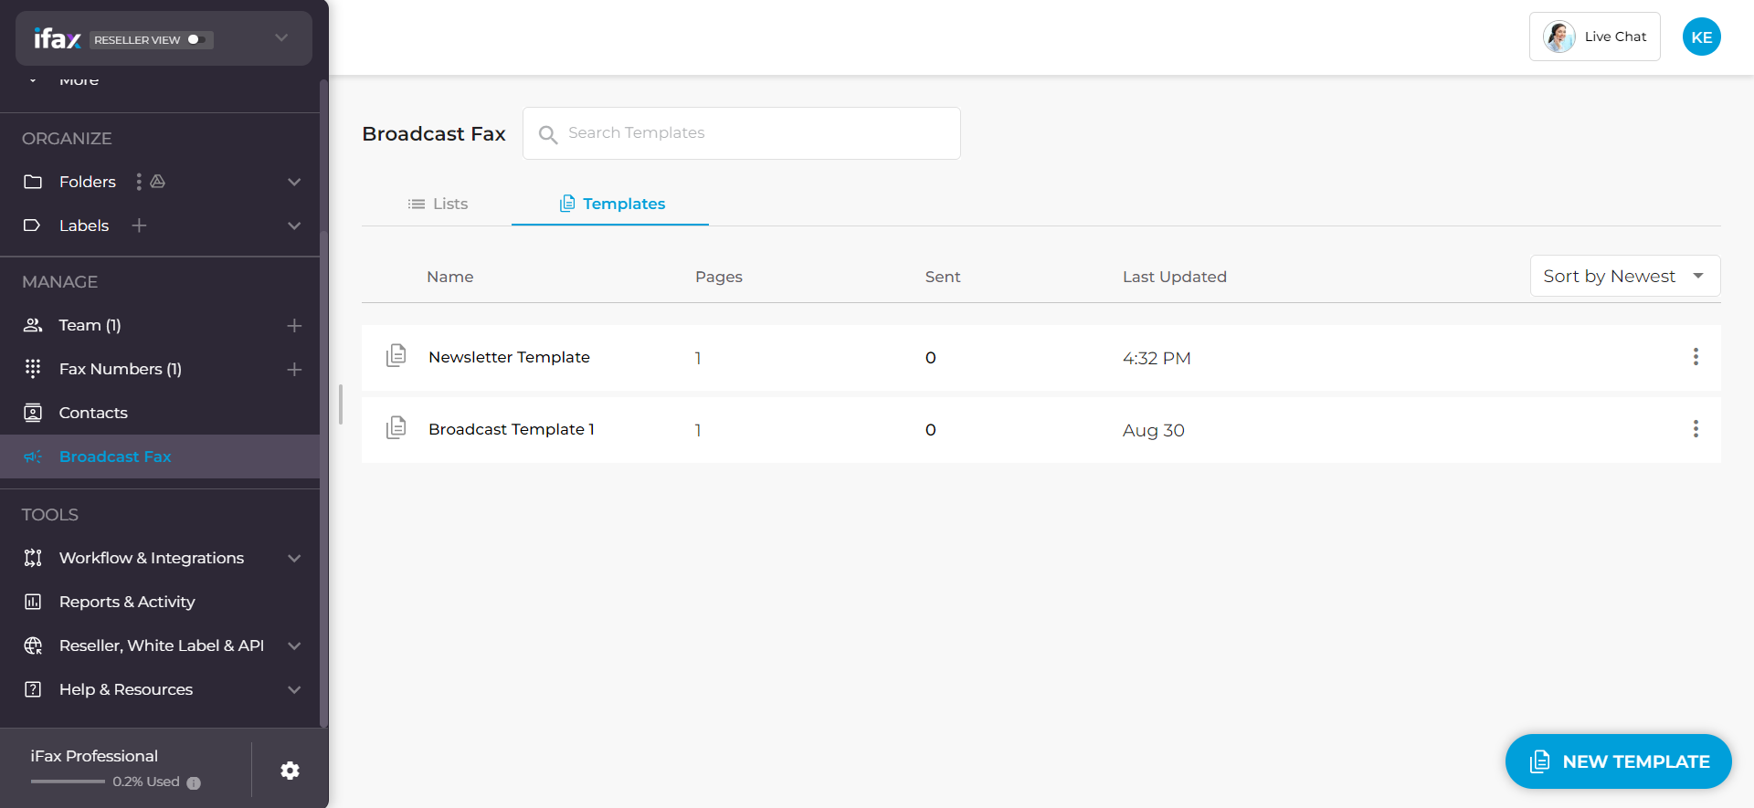The width and height of the screenshot is (1754, 808).
Task: Click the Sent column header
Action: coord(943,277)
